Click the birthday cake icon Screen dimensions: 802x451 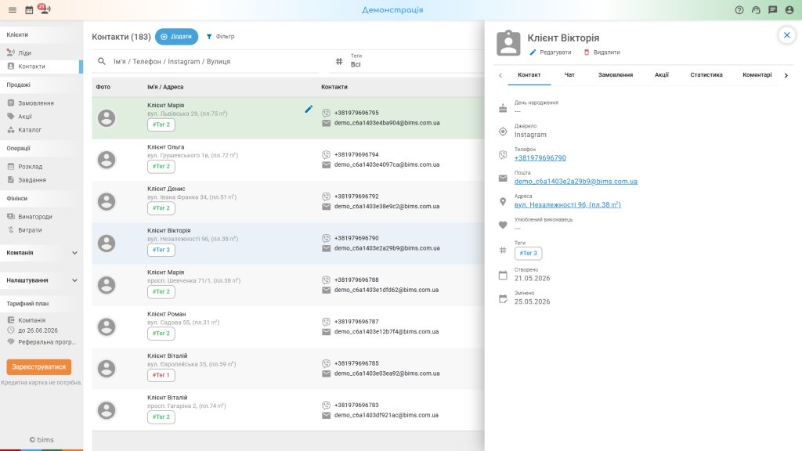coord(503,108)
